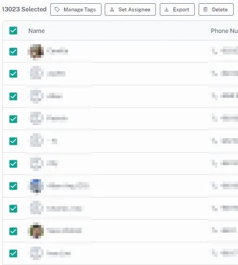238x265 pixels.
Task: Uncheck the first contact row checkbox
Action: tap(13, 52)
